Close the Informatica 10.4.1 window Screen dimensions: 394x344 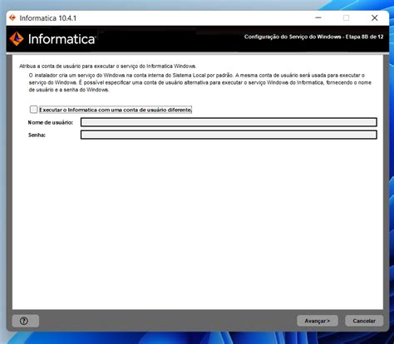tap(374, 18)
